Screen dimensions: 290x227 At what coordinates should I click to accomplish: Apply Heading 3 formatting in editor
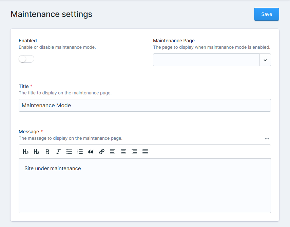[x=37, y=152]
